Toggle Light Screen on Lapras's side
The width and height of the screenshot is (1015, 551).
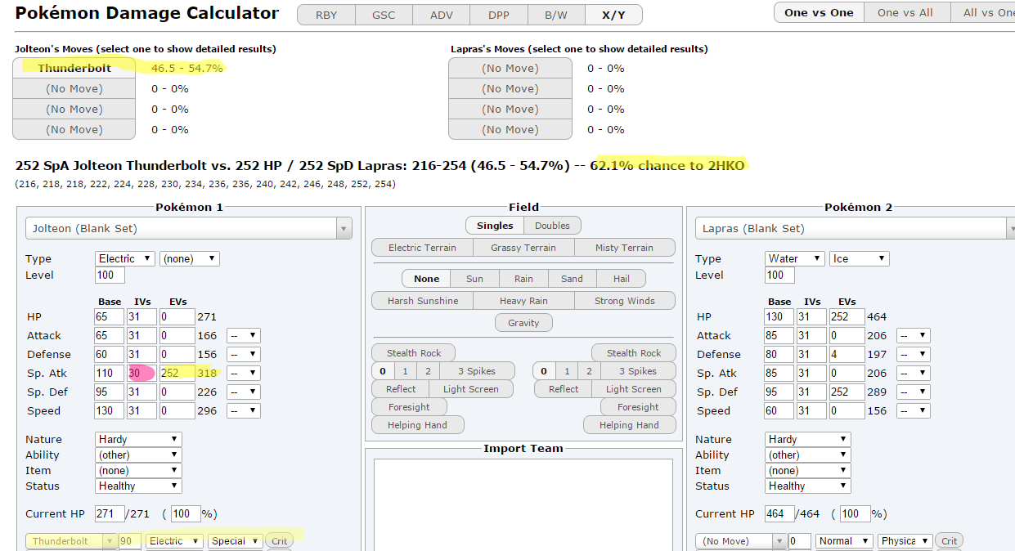tap(634, 389)
